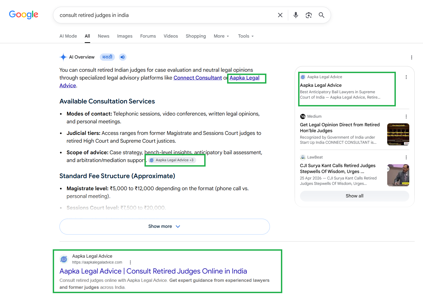Open Aapka Legal Advice source card title

coord(321,85)
